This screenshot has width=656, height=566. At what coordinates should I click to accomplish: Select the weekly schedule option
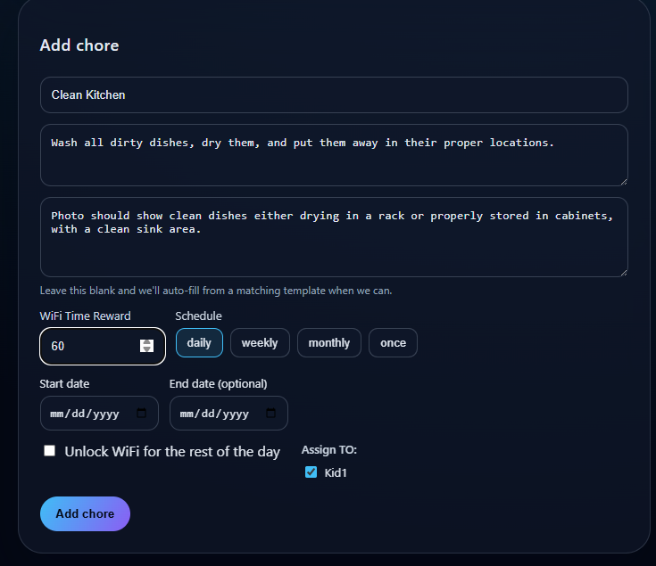(260, 343)
